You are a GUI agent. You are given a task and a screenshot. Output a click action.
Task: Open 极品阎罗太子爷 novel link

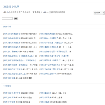pos(21,56)
